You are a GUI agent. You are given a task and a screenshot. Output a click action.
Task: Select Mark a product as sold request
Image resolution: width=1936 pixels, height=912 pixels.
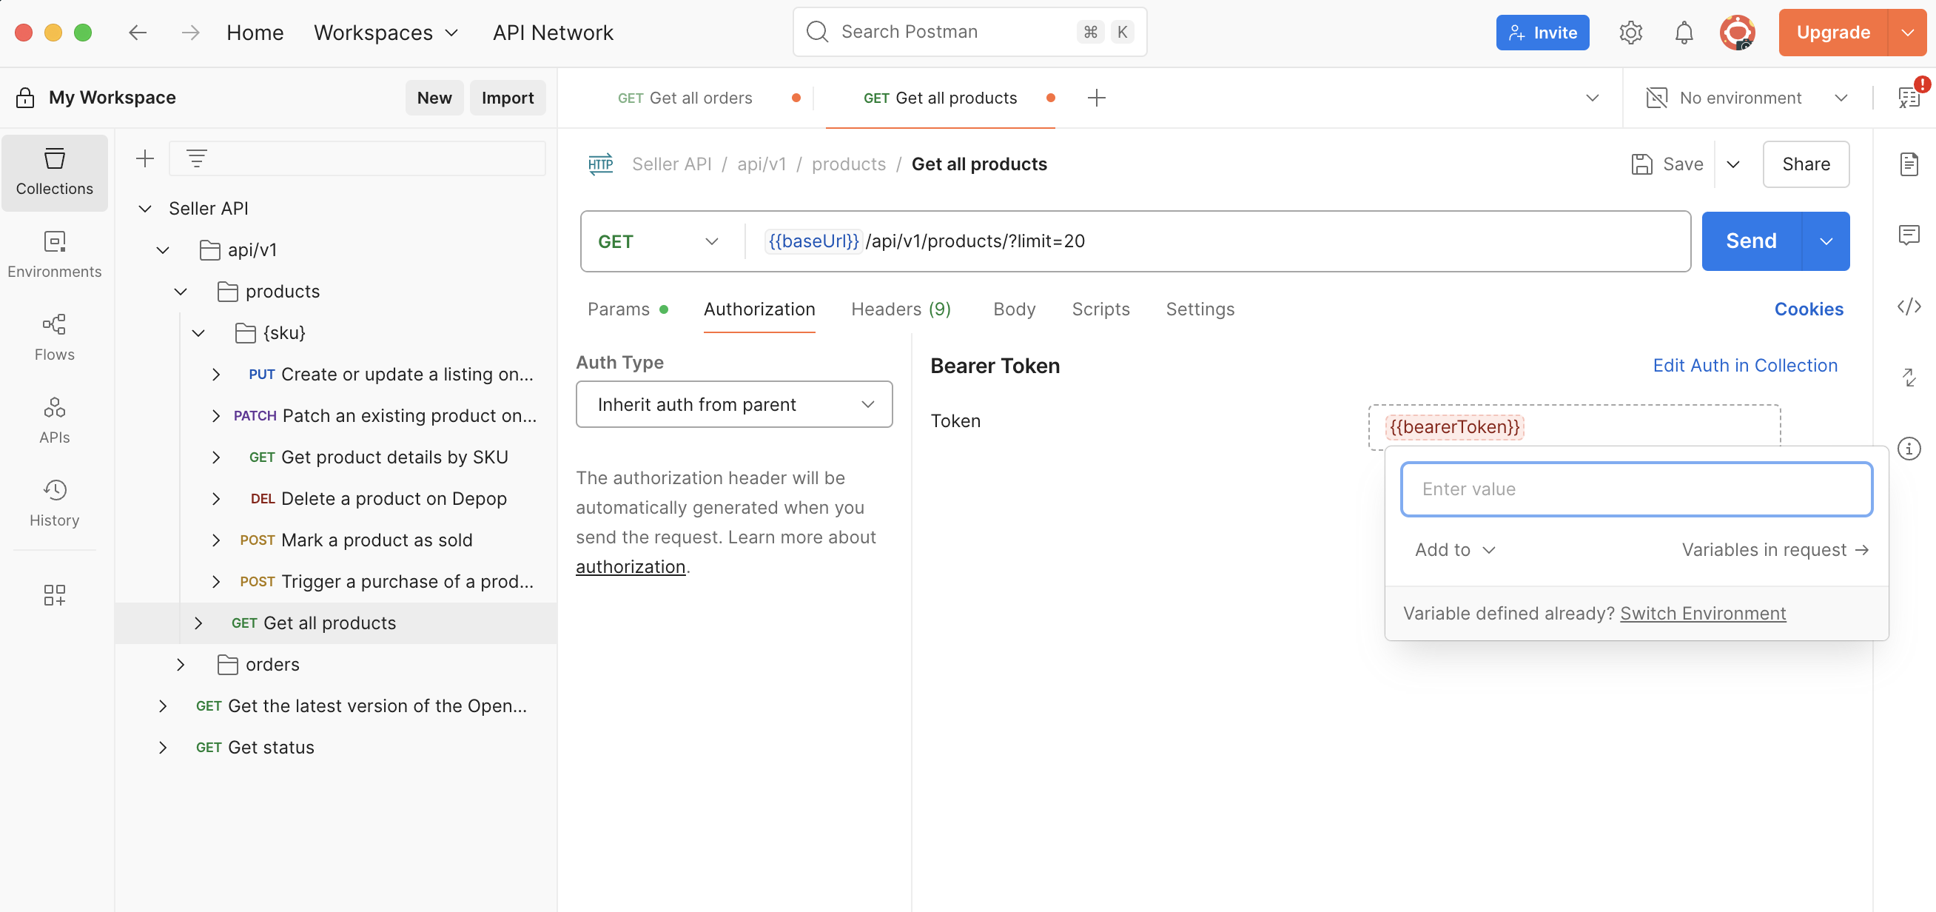point(356,540)
